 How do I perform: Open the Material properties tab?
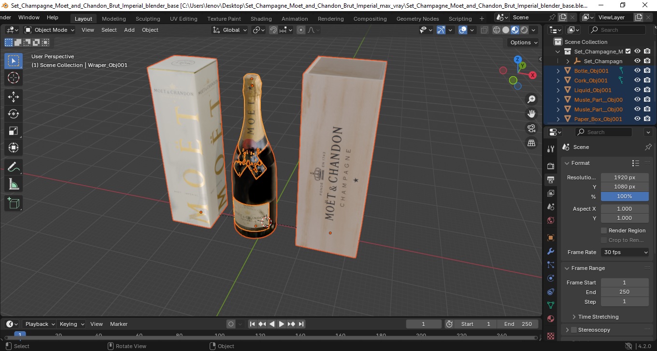tap(551, 319)
